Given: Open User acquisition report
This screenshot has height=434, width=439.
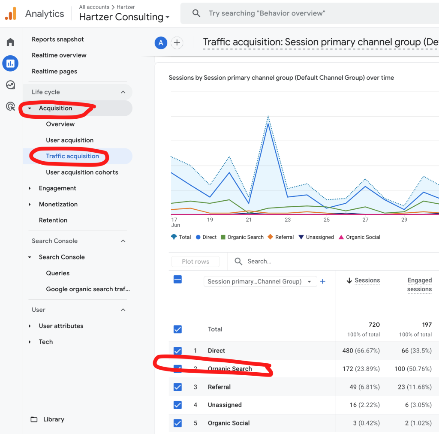Looking at the screenshot, I should [x=70, y=140].
